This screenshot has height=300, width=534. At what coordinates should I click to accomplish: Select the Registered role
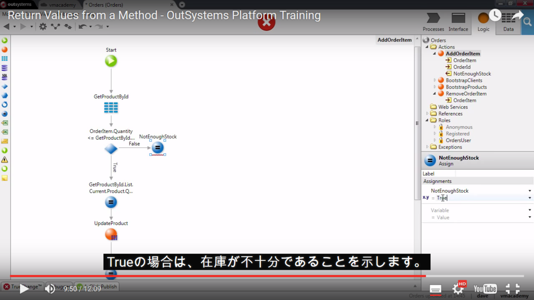pos(457,134)
